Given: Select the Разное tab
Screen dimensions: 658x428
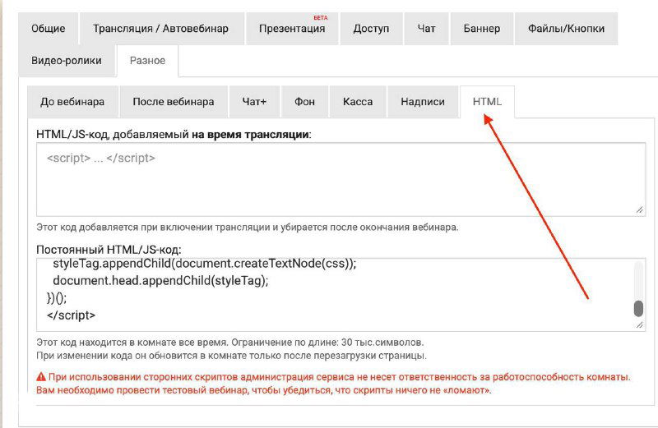Looking at the screenshot, I should [147, 61].
